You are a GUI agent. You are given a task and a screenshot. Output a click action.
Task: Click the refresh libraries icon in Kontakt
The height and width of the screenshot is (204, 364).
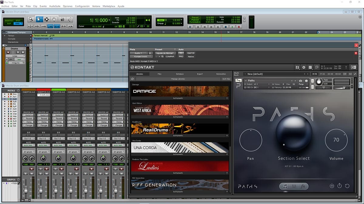(x=133, y=79)
